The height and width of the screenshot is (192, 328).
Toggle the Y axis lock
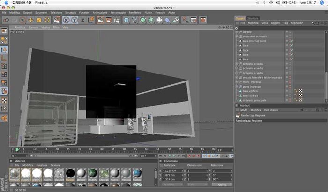(75, 20)
